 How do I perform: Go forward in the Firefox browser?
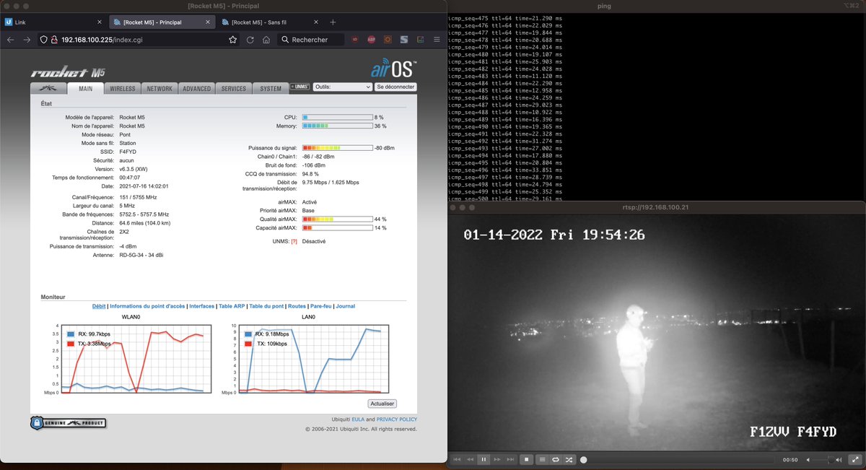tap(27, 40)
